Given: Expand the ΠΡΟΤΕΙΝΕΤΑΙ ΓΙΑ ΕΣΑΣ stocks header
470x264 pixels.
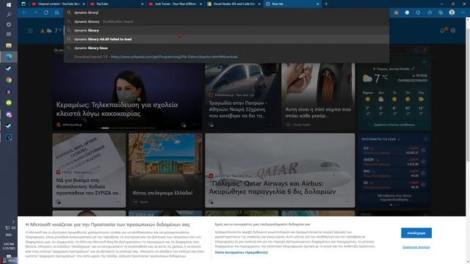Looking at the screenshot, I should click(x=380, y=139).
